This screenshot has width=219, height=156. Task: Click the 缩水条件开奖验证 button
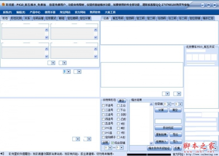(x=159, y=148)
